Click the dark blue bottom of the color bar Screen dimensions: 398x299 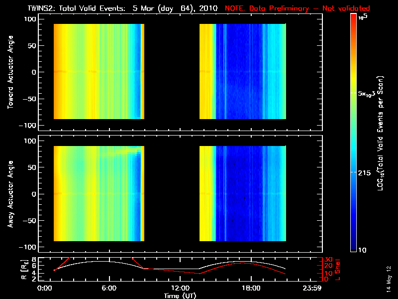point(354,247)
